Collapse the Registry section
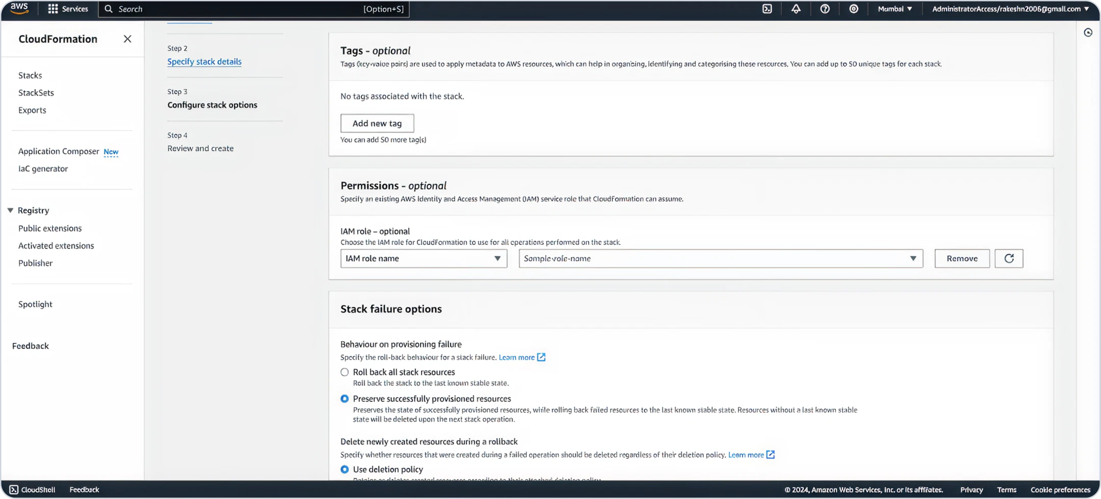Image resolution: width=1101 pixels, height=499 pixels. click(x=11, y=211)
